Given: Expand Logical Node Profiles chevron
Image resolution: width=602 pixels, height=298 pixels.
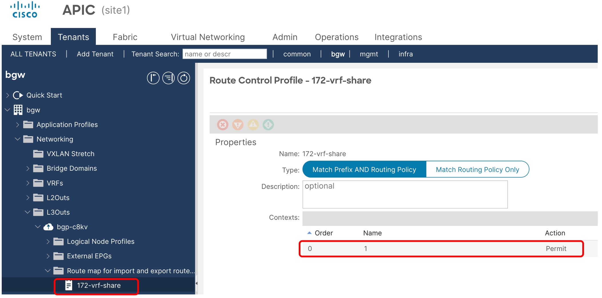Looking at the screenshot, I should [x=48, y=241].
